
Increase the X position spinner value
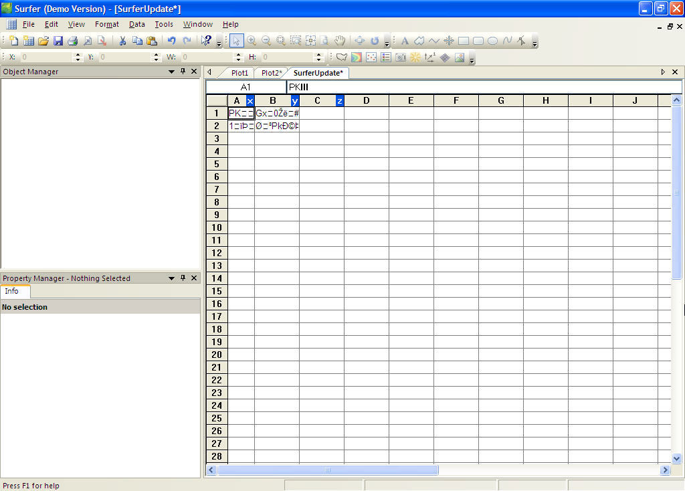click(x=78, y=55)
